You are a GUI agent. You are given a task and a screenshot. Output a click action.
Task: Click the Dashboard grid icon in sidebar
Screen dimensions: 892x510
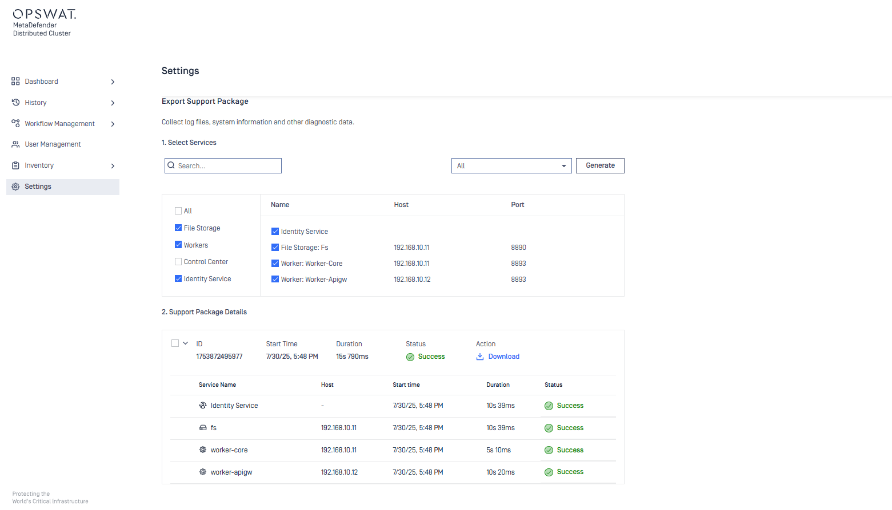click(x=15, y=82)
